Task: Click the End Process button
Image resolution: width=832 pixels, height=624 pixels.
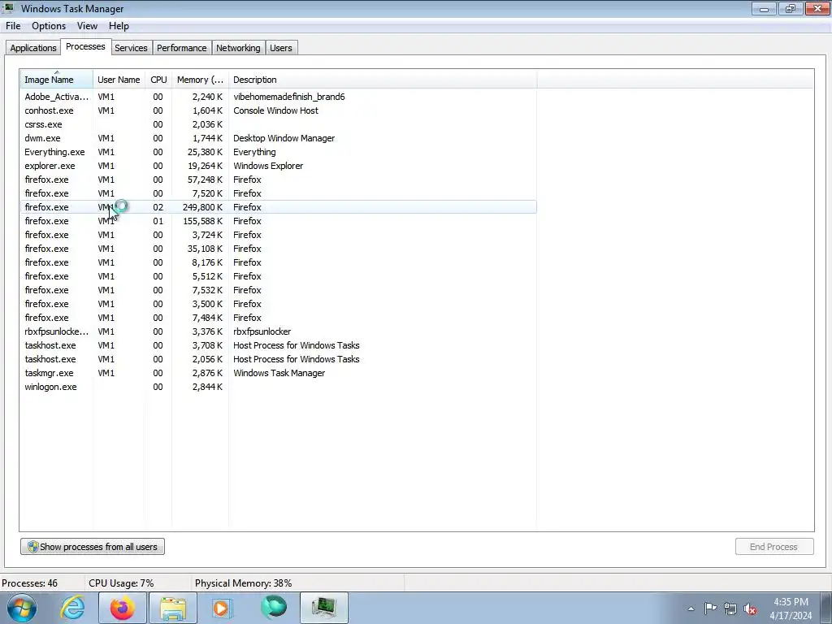Action: click(774, 547)
